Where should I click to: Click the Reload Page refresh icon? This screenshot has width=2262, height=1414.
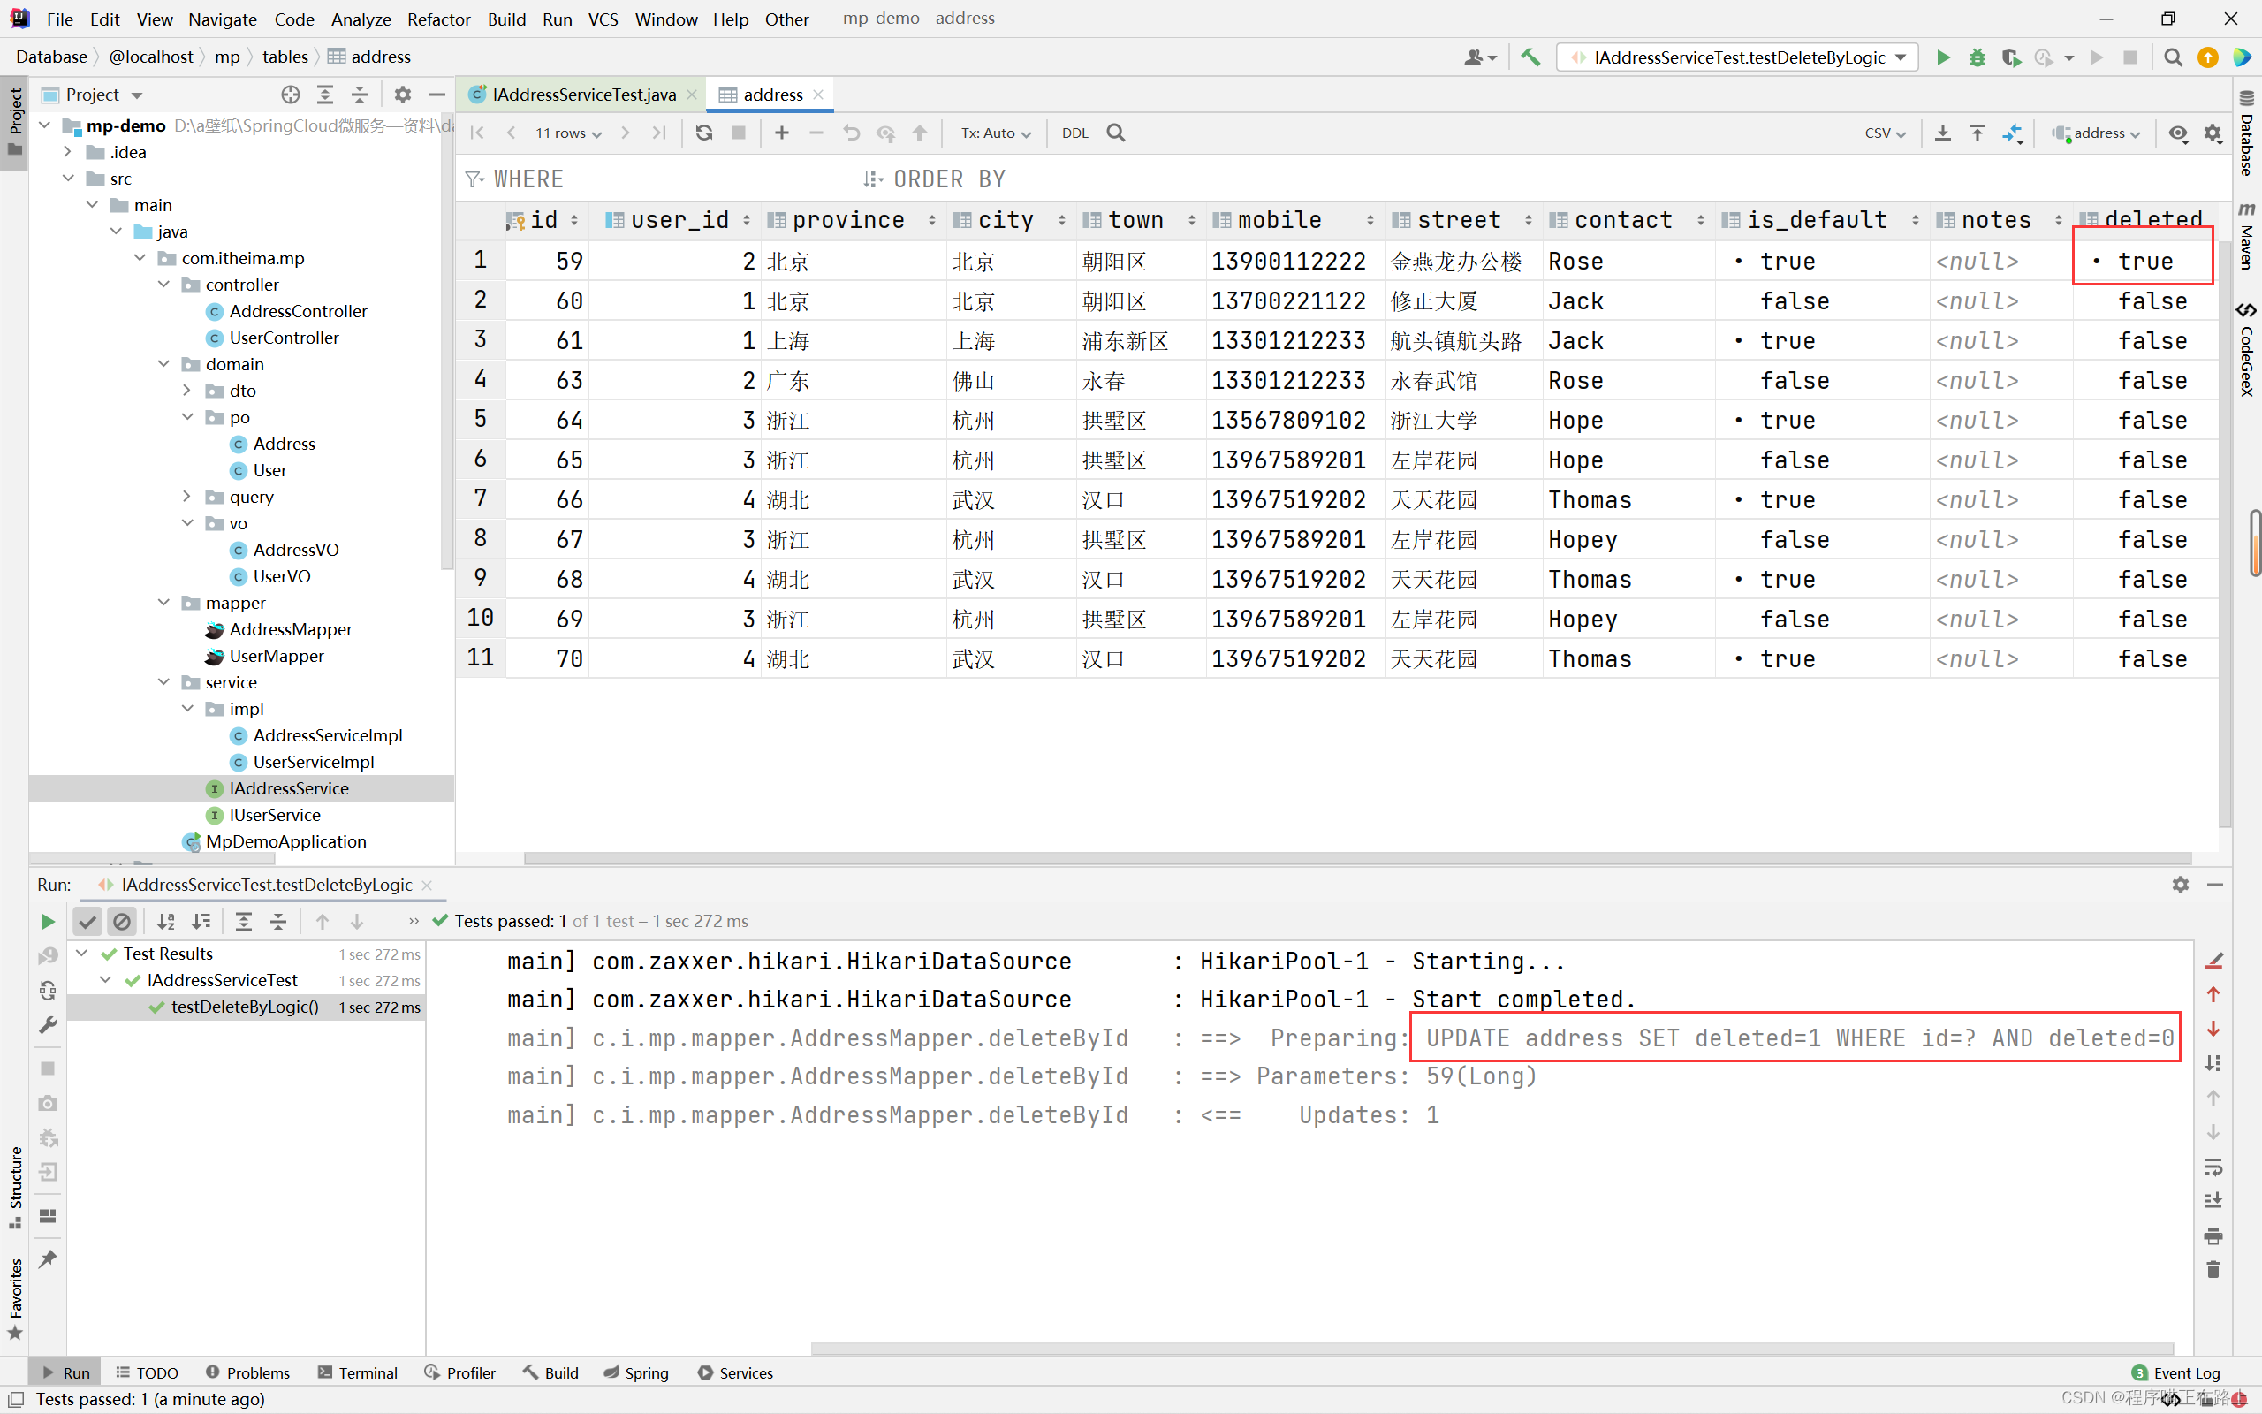[704, 133]
